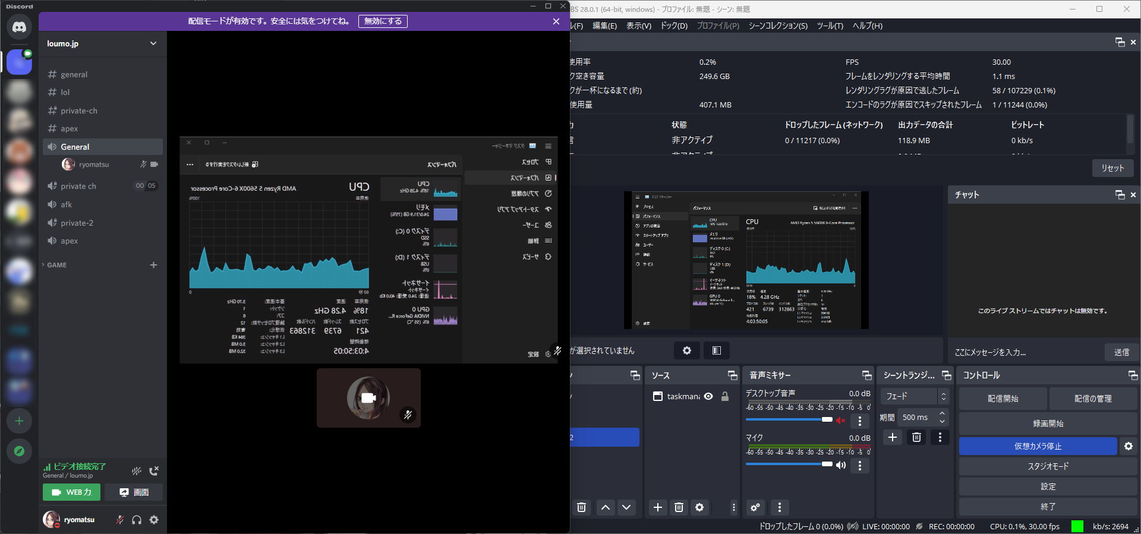
Task: Open マイク audio options three-dot menu
Action: [x=860, y=465]
